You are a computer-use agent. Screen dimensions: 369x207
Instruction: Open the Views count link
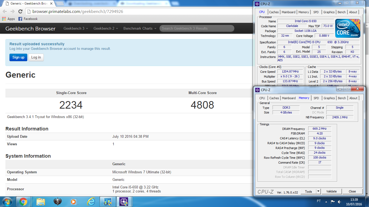click(x=113, y=144)
